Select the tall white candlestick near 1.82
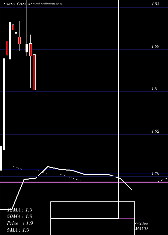The width and height of the screenshot is (168, 235). pyautogui.click(x=4, y=104)
